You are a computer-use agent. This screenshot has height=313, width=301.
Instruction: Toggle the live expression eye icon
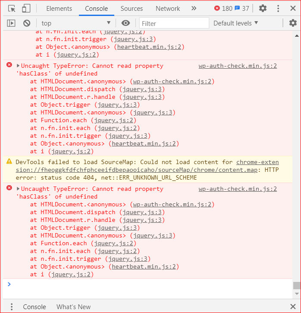click(x=125, y=23)
